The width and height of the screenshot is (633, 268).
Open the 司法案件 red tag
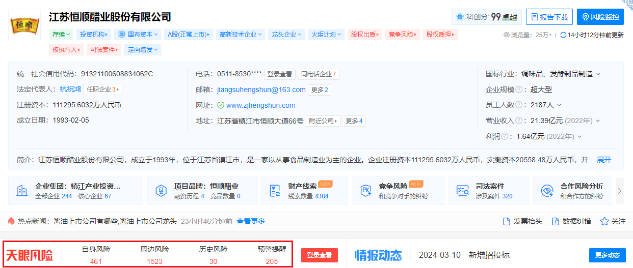coord(104,49)
